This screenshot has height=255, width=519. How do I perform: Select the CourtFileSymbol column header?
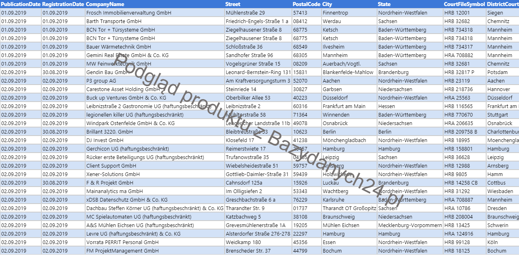pyautogui.click(x=464, y=4)
